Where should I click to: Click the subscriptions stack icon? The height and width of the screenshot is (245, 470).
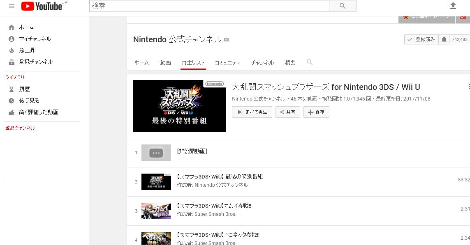coord(12,62)
